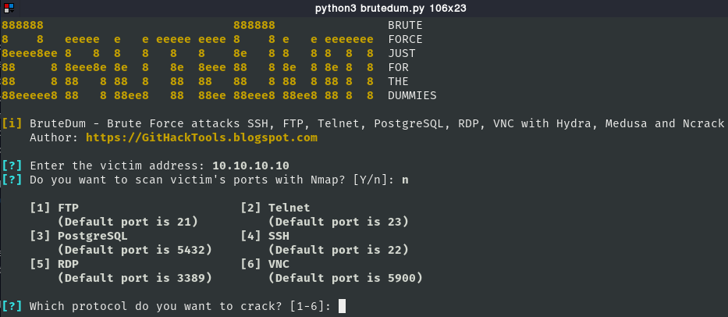Open the GitHackTools blogspot author link
The width and height of the screenshot is (728, 317).
201,137
